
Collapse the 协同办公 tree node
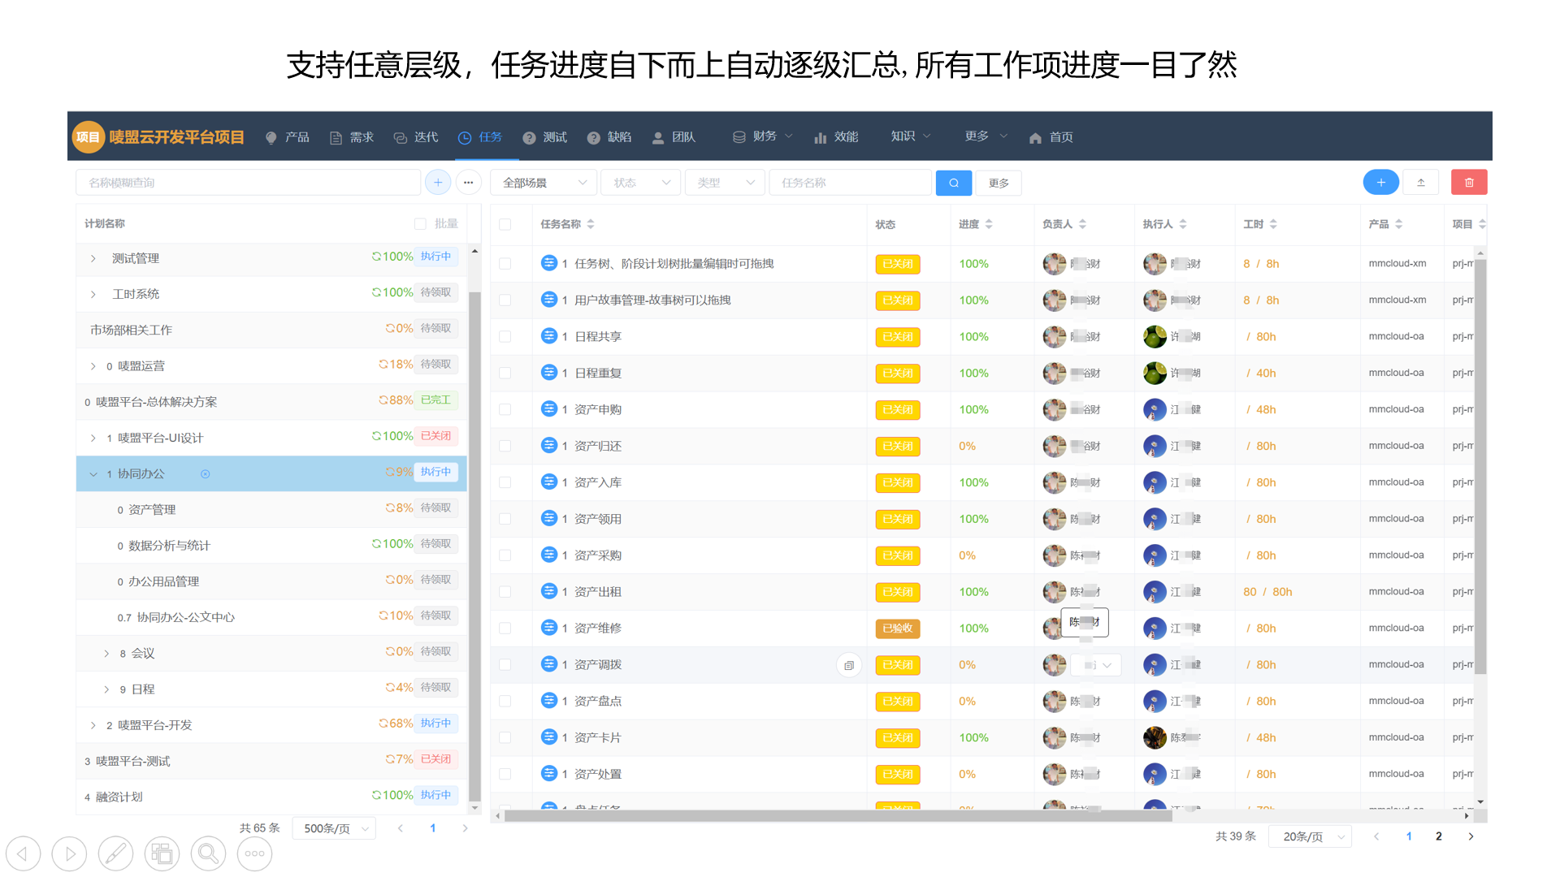click(x=93, y=473)
